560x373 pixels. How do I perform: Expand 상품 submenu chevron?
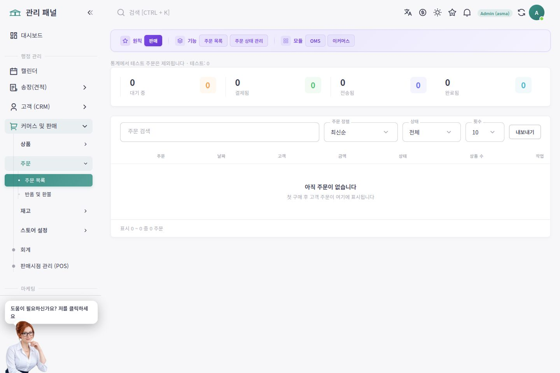[x=86, y=144]
